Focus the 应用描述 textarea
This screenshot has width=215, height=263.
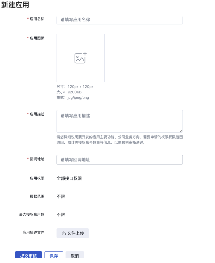click(x=120, y=121)
